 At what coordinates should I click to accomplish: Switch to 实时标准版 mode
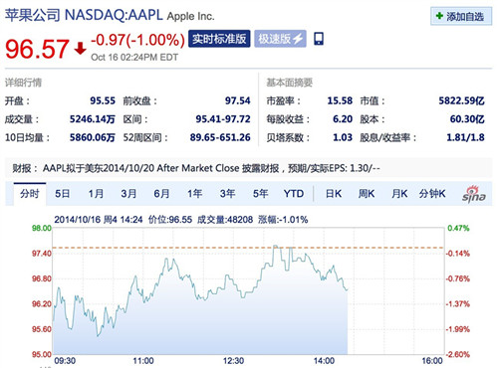(x=219, y=39)
